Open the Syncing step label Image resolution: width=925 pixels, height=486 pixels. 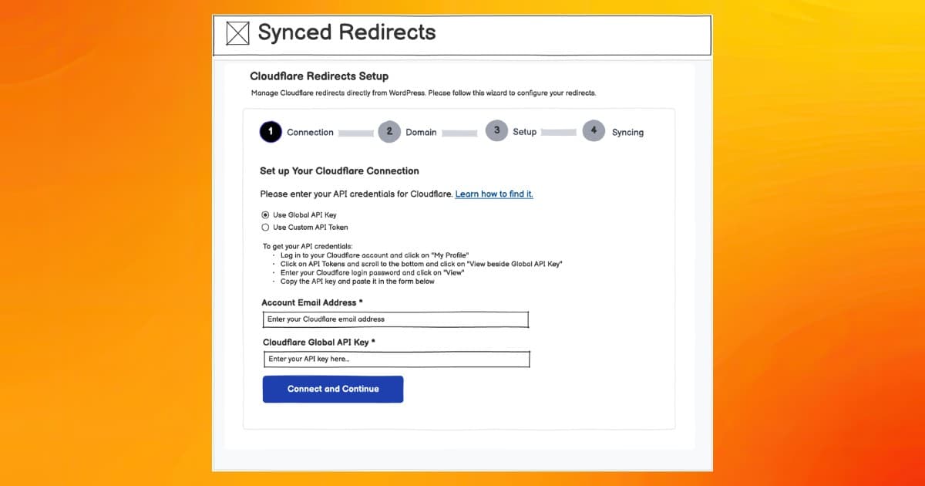tap(627, 133)
